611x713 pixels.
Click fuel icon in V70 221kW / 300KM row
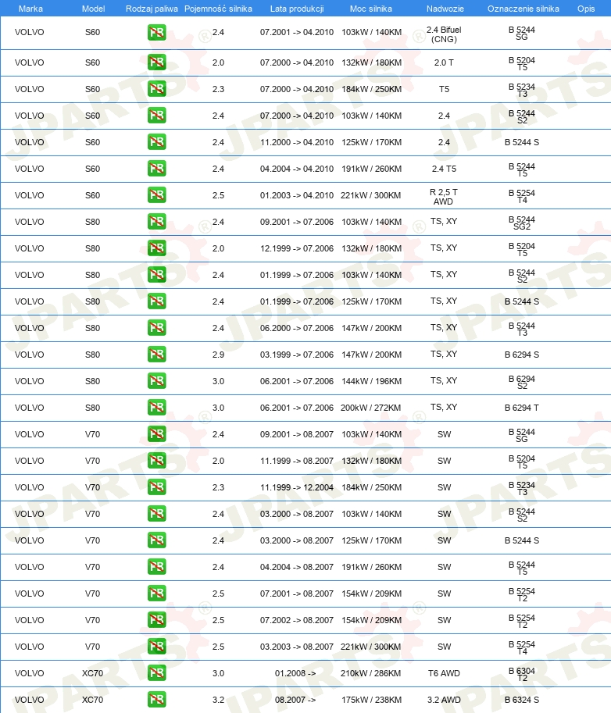156,647
